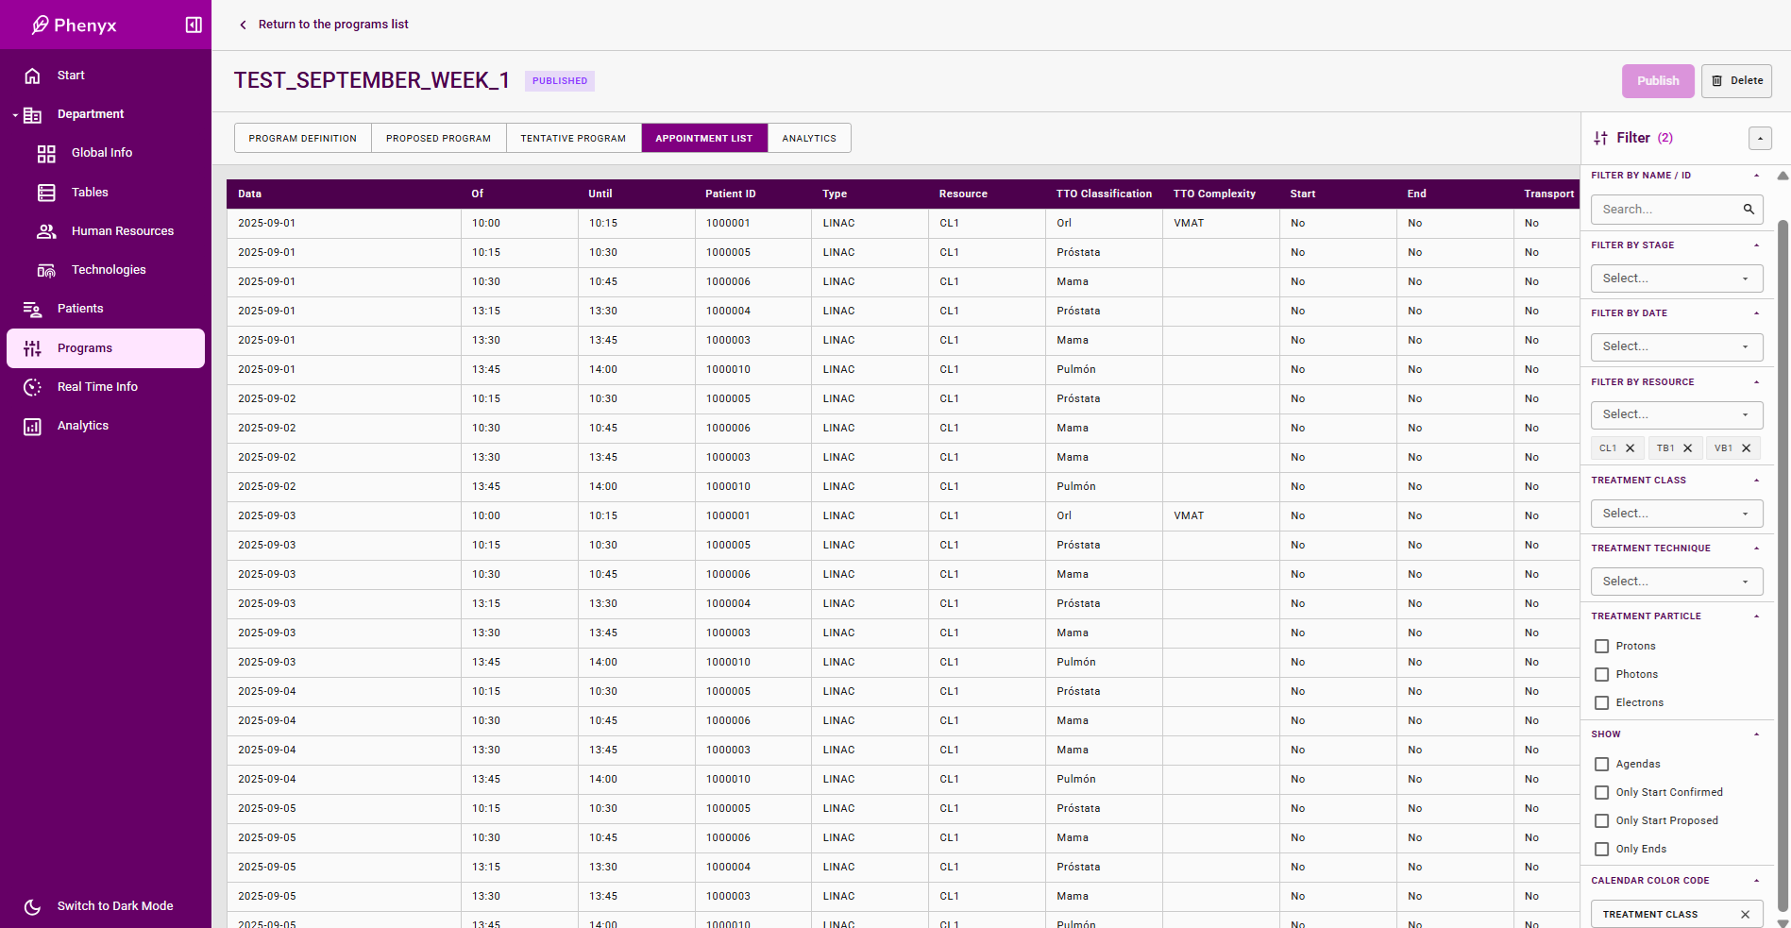The width and height of the screenshot is (1791, 928).
Task: Check the Only Start Confirmed option
Action: tap(1601, 793)
